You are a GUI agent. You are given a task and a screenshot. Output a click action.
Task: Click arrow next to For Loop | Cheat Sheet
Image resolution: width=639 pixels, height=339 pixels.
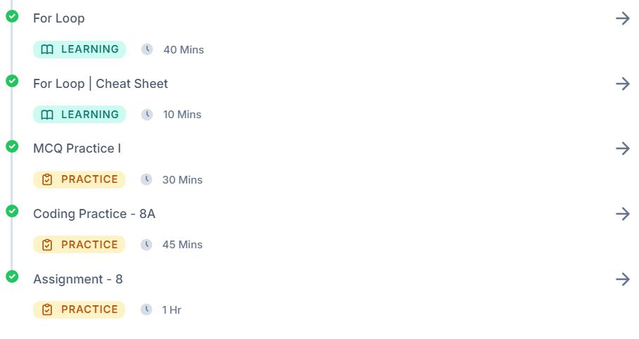coord(623,84)
